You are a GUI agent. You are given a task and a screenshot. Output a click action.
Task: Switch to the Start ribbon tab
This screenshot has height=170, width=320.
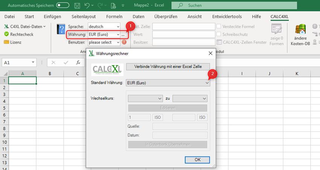click(29, 16)
